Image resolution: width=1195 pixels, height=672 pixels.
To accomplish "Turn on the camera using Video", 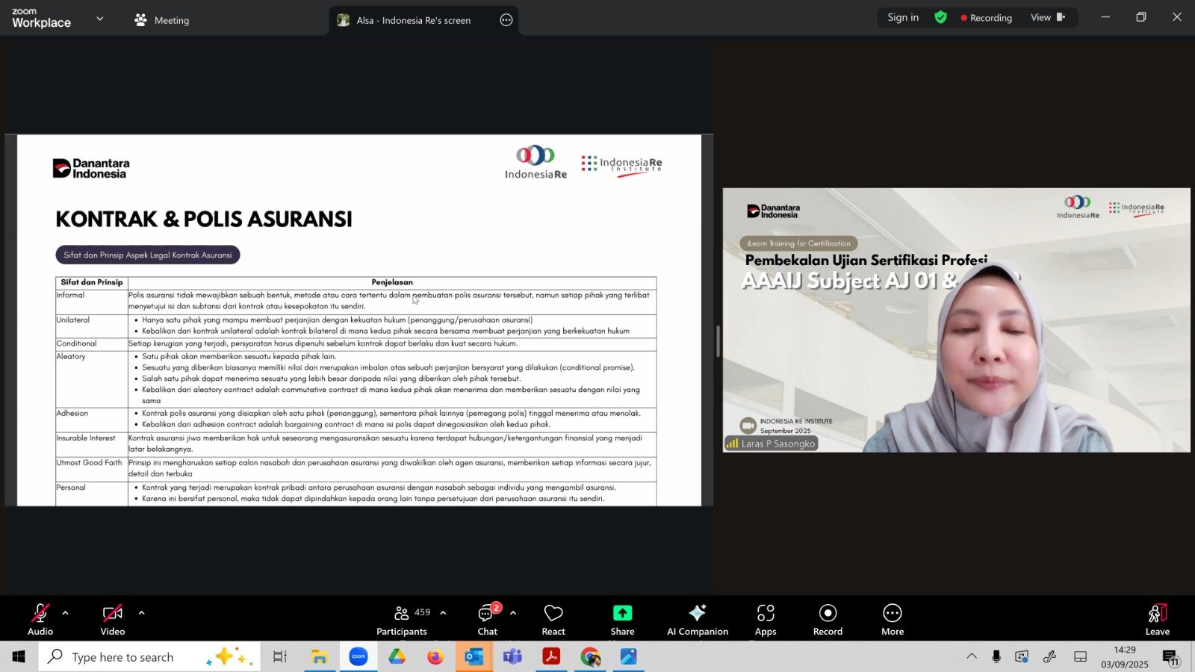I will (113, 619).
